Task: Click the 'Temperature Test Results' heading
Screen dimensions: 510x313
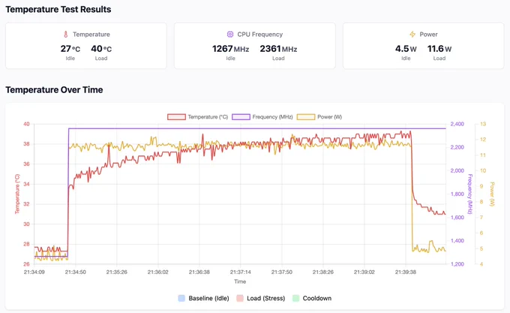Action: (58, 10)
